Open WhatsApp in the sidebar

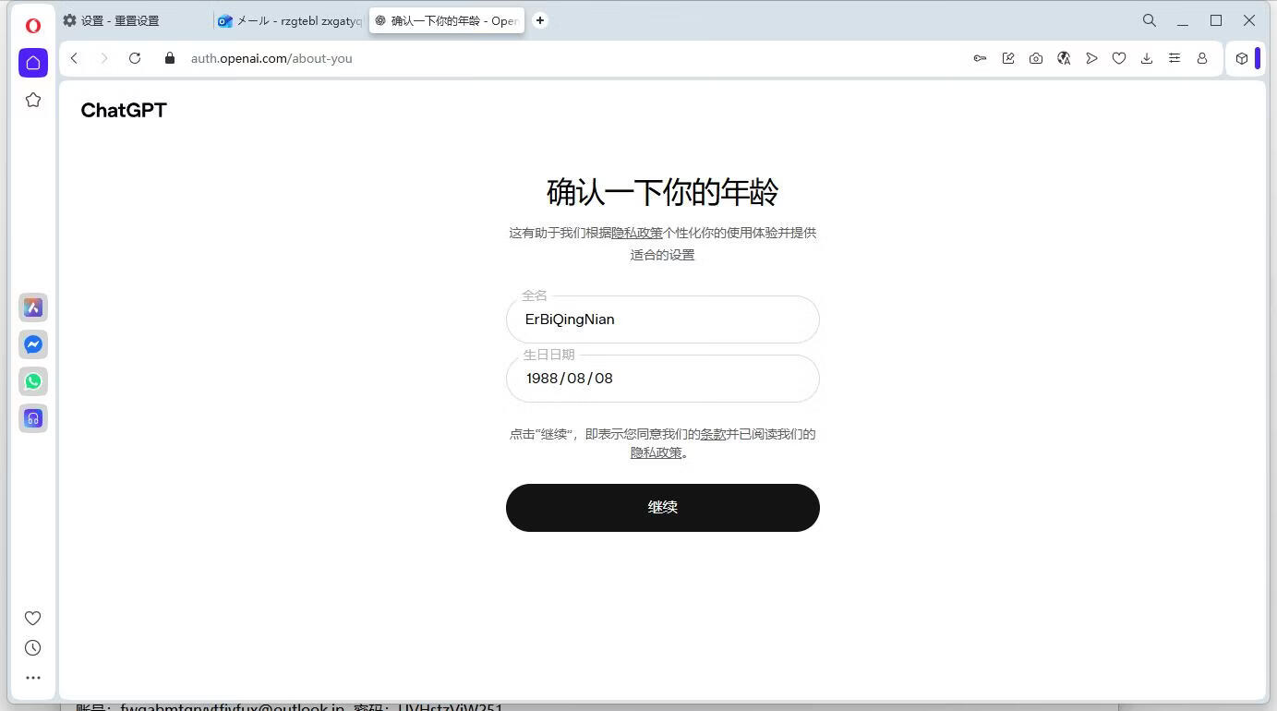33,381
